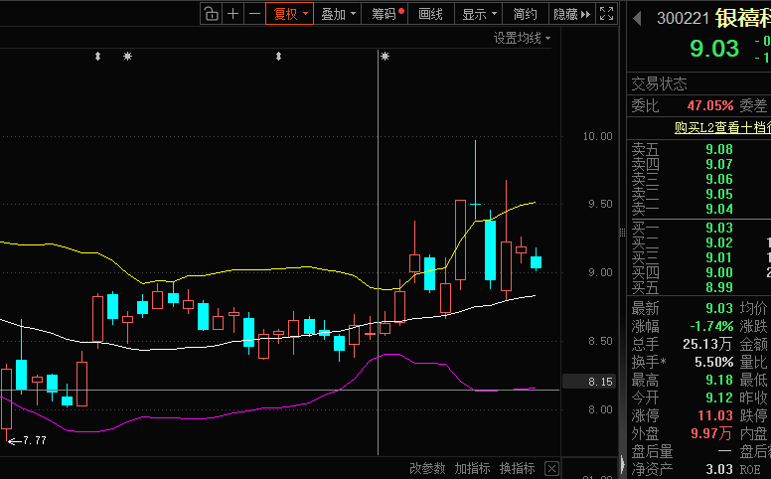Enter fullscreen with the expand icon
Viewport: 771px width, 479px height.
pyautogui.click(x=606, y=14)
